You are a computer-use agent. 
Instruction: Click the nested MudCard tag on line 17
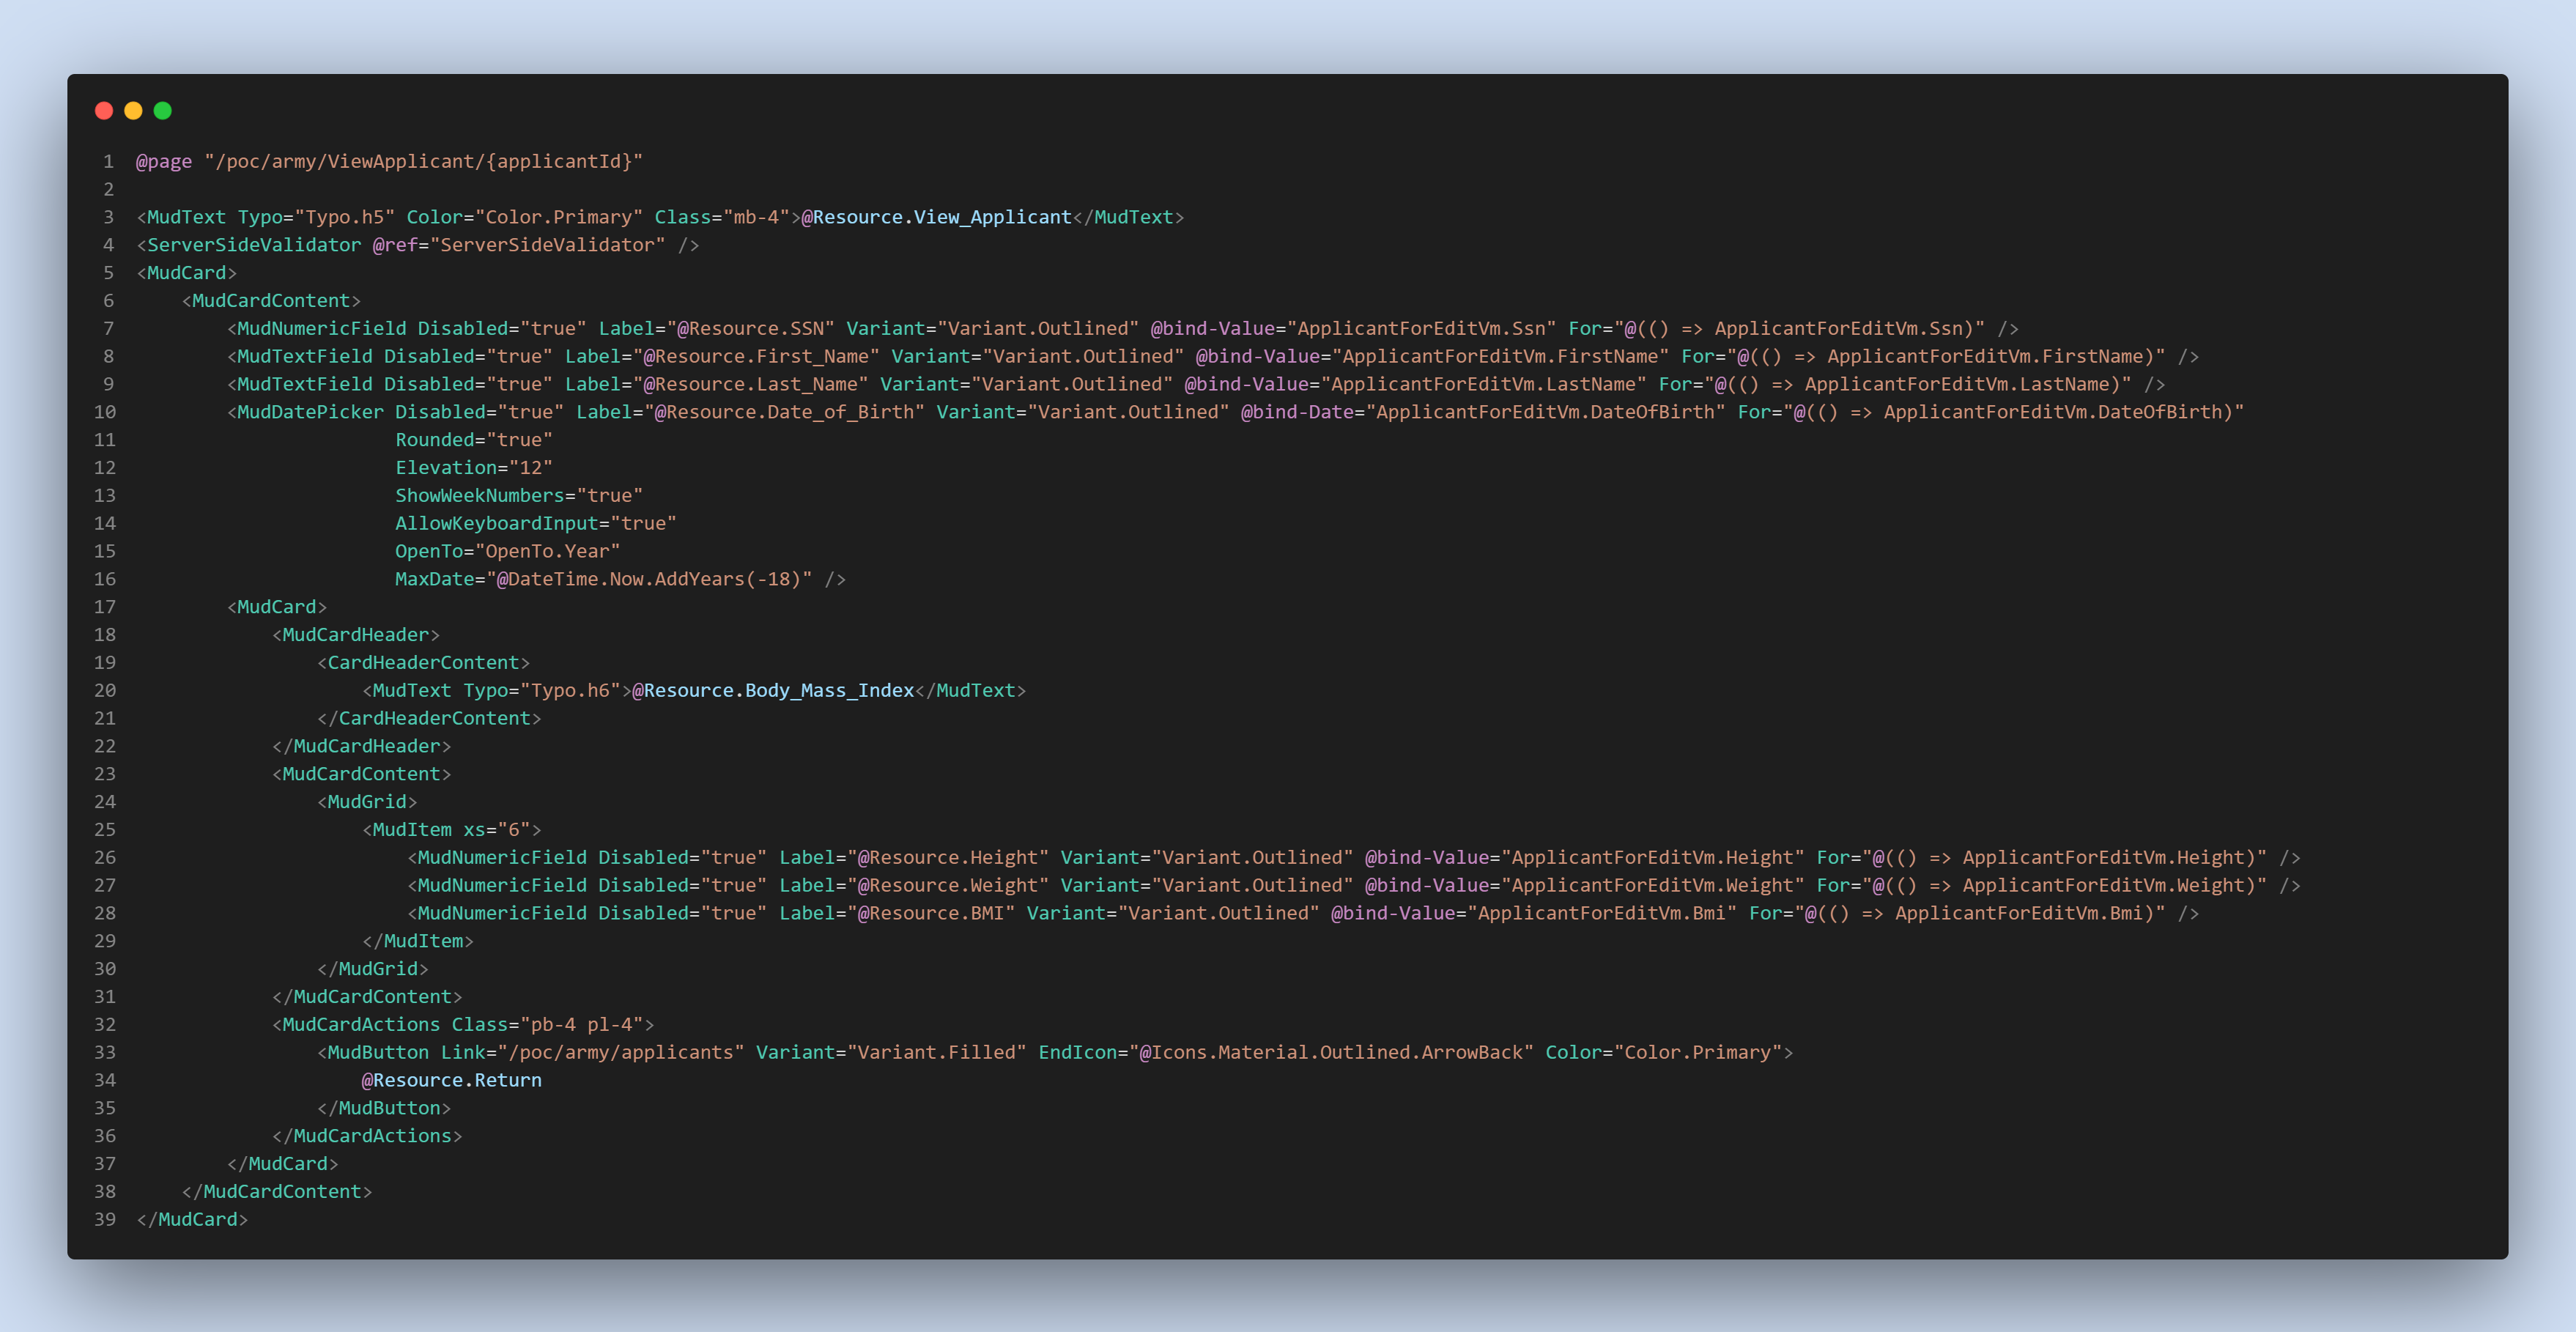pyautogui.click(x=277, y=607)
